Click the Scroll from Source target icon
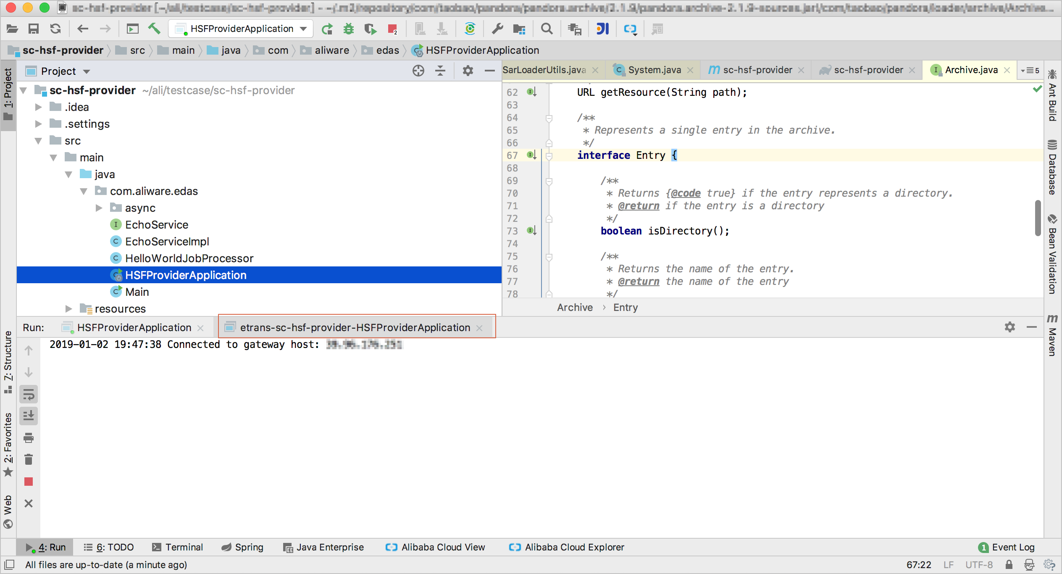Viewport: 1062px width, 574px height. pyautogui.click(x=418, y=71)
